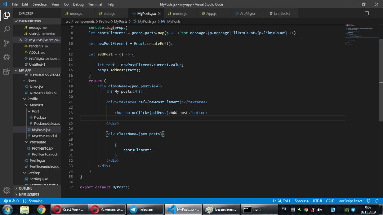Switch to the state.js tab

(x=109, y=13)
